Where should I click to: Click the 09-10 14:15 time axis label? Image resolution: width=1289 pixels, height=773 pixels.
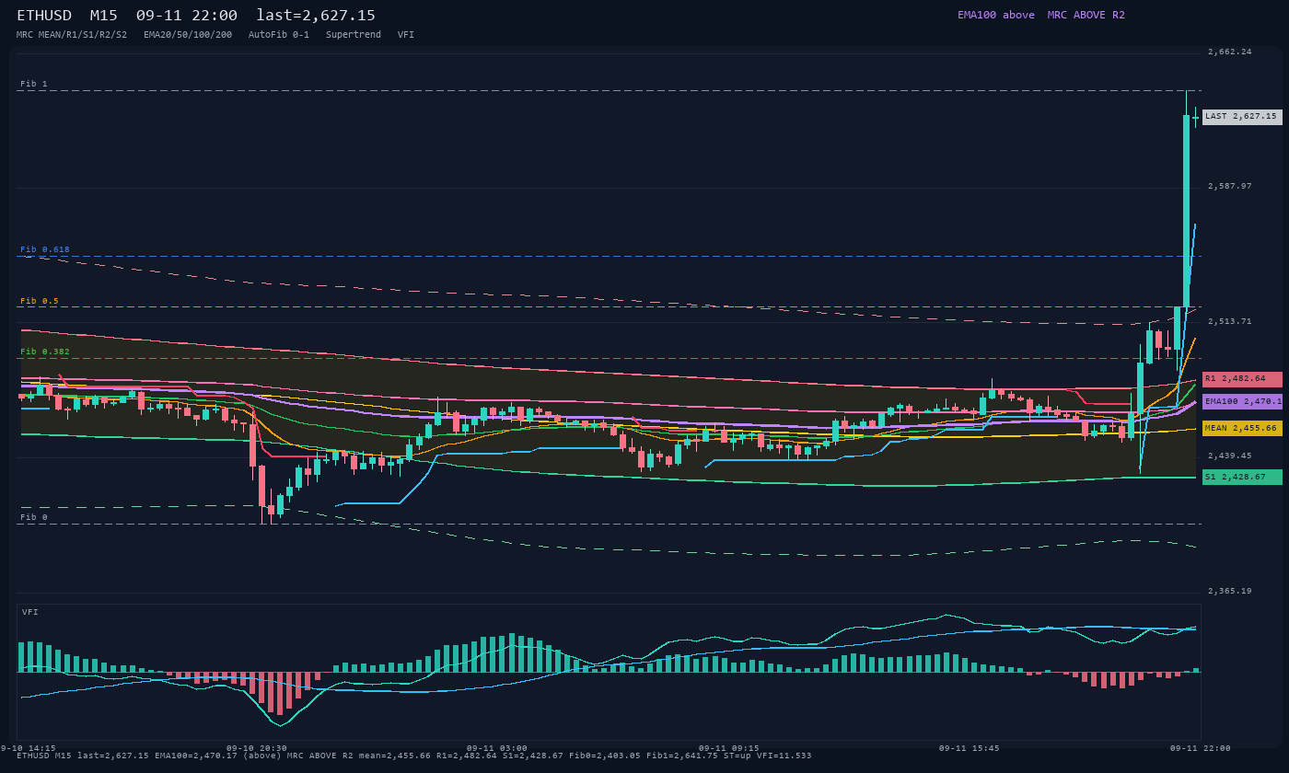[28, 748]
